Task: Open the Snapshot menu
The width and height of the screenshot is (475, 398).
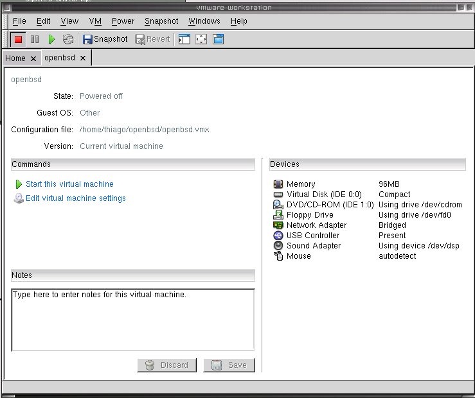Action: click(x=161, y=21)
